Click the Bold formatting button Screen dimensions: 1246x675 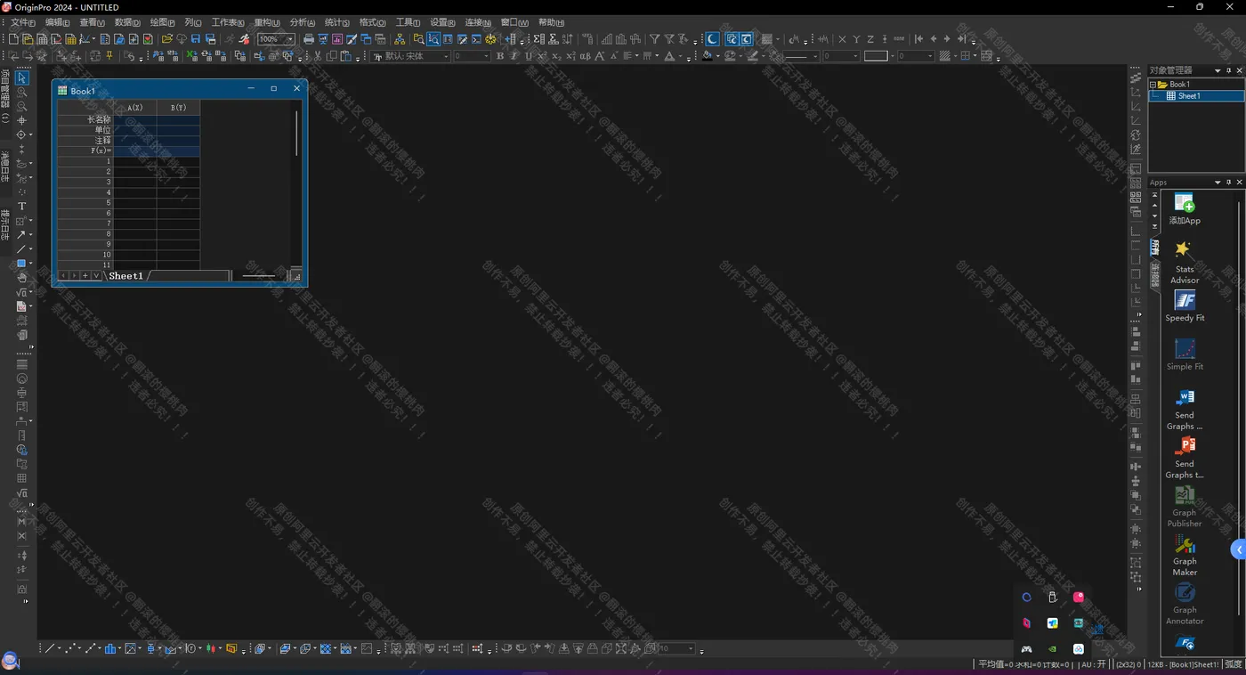pos(499,56)
